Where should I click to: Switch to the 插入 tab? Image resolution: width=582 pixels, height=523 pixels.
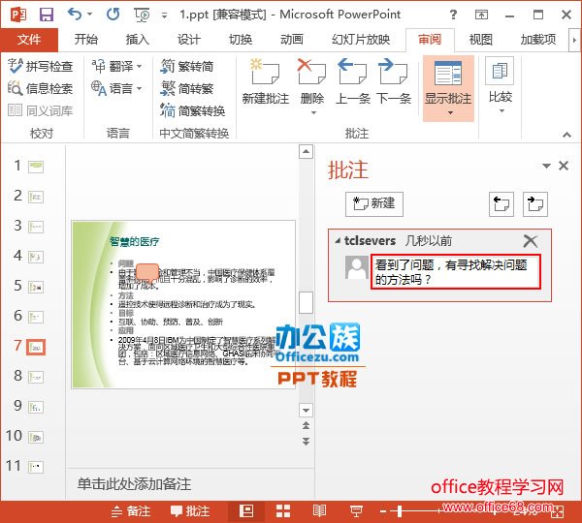(138, 40)
